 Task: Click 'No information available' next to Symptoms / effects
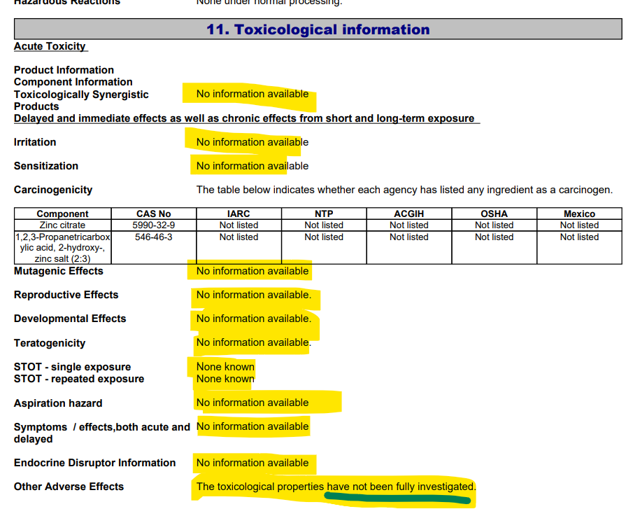pos(253,426)
